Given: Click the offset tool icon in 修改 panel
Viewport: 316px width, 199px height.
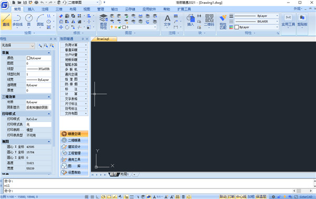Looking at the screenshot, I should (x=61, y=22).
